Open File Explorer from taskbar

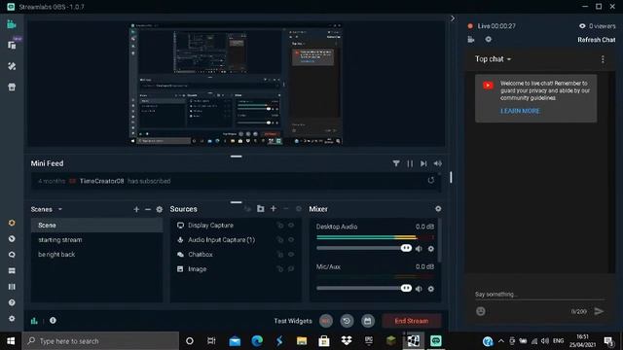click(x=302, y=341)
